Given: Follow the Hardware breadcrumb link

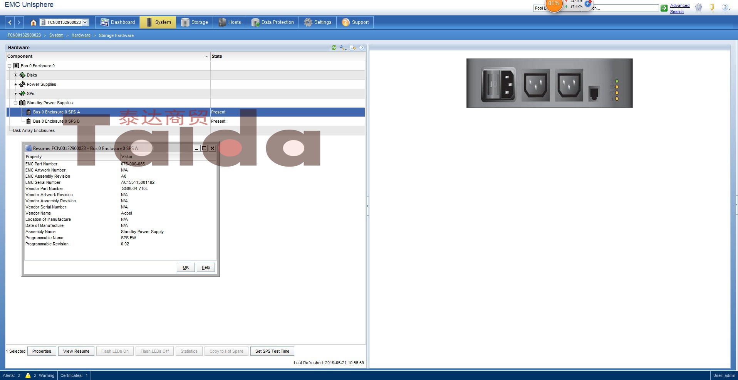Looking at the screenshot, I should (x=81, y=35).
